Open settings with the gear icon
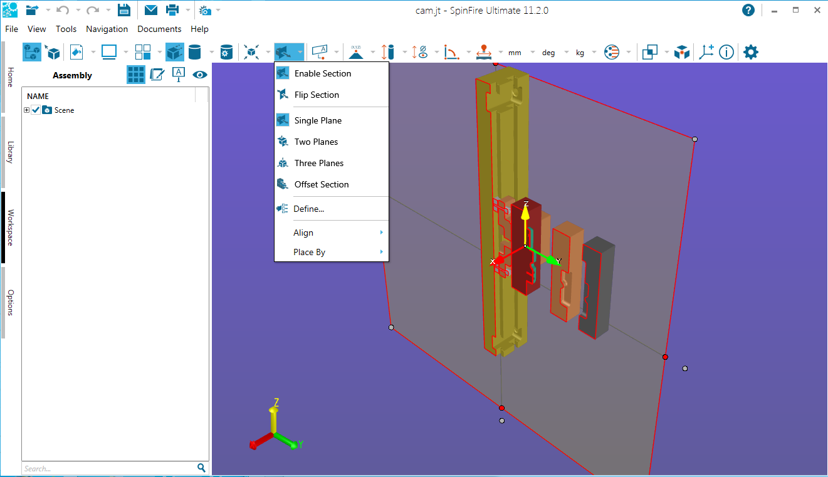 (x=750, y=52)
